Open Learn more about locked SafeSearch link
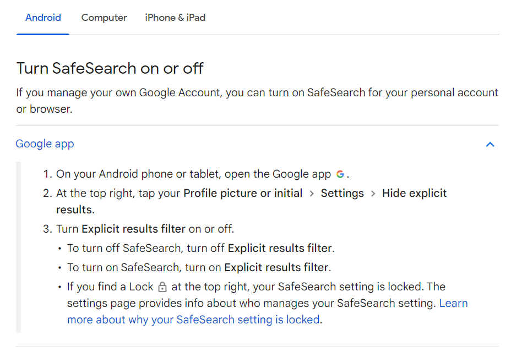 tap(267, 311)
